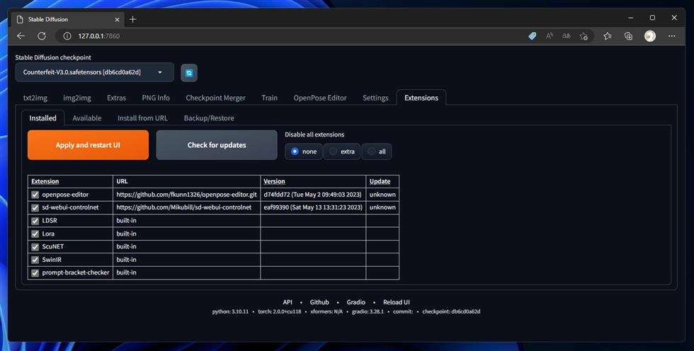Select the 'extra' disable extensions option
Viewport: 694px width, 351px height.
(x=341, y=151)
